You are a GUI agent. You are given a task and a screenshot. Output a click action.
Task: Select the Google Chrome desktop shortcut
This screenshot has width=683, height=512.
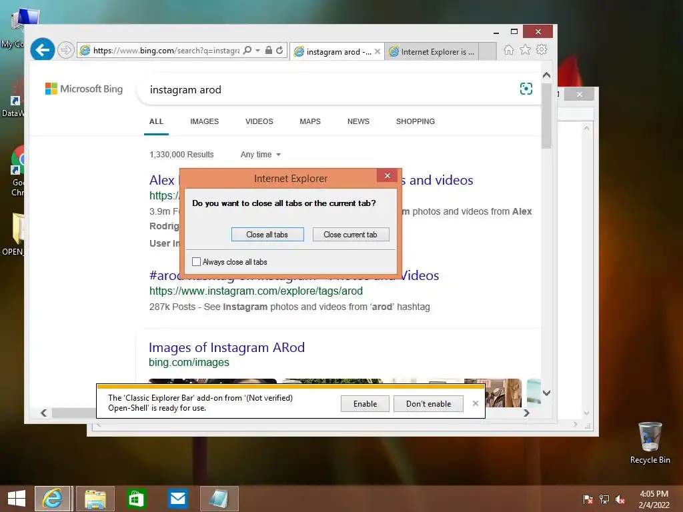click(x=17, y=171)
